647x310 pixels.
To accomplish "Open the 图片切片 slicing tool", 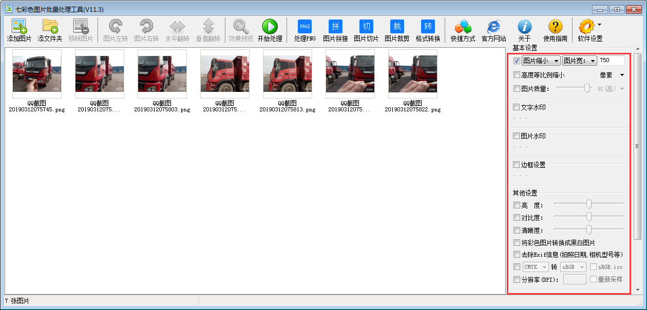I will 366,27.
